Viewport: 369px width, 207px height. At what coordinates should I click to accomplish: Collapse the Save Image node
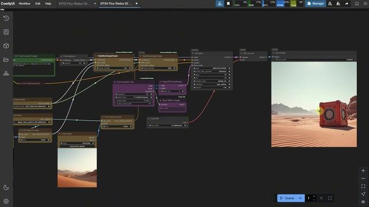[273, 53]
